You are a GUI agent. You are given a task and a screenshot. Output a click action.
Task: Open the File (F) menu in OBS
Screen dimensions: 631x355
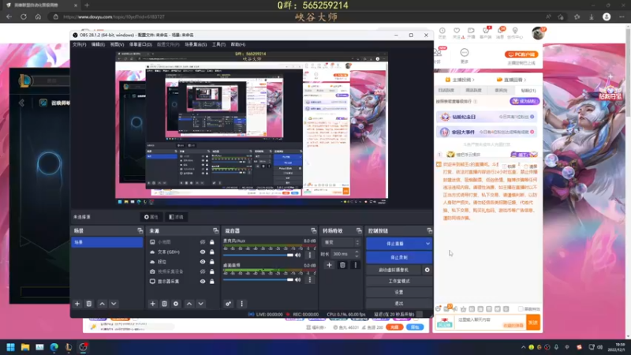point(80,44)
